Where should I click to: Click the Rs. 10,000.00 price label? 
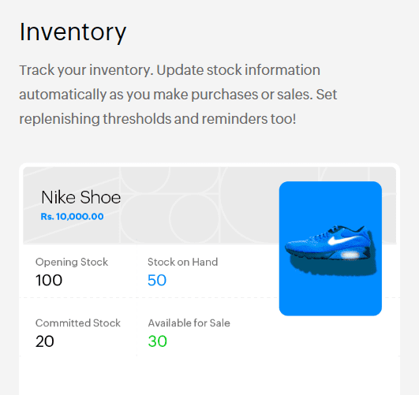[x=72, y=216]
